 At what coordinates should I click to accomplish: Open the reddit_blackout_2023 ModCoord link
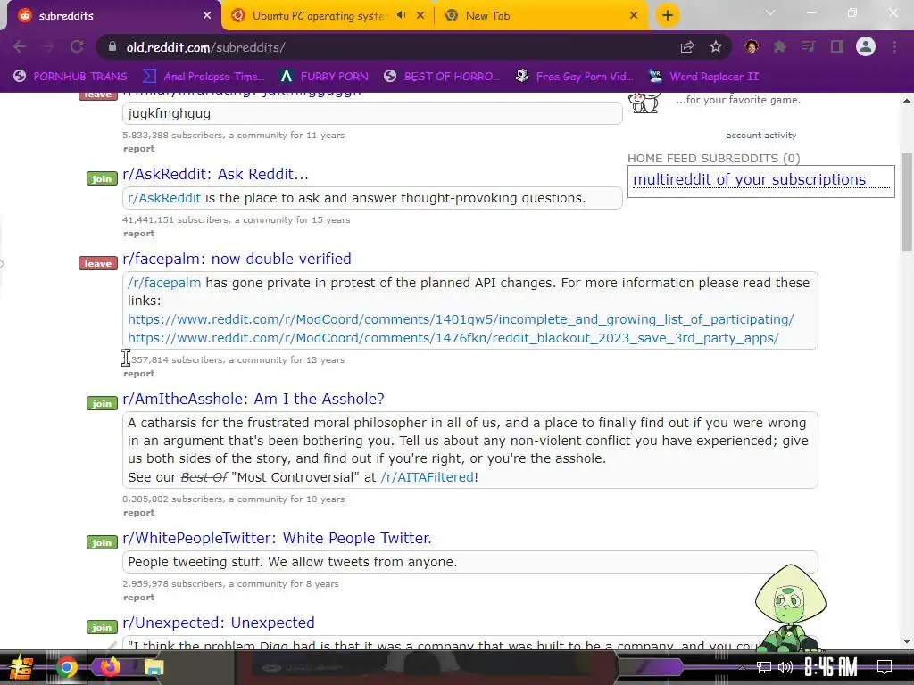453,338
